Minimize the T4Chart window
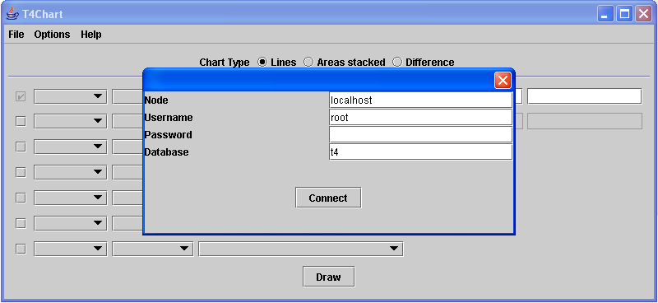Viewport: 658px width, 303px height. coord(605,14)
